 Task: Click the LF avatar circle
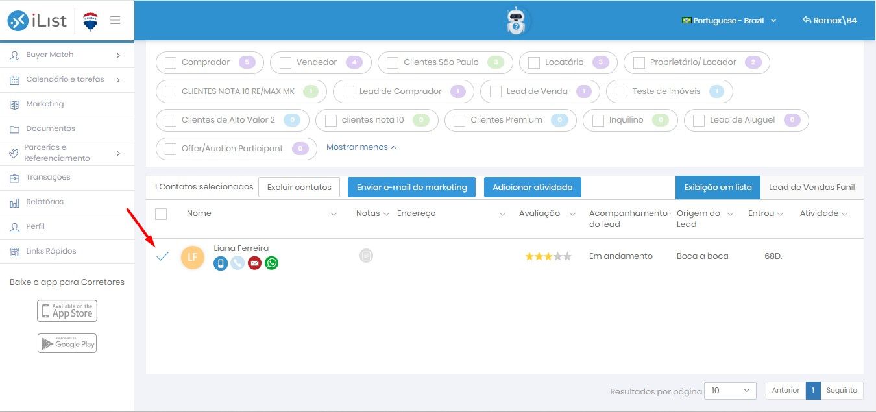pos(192,258)
